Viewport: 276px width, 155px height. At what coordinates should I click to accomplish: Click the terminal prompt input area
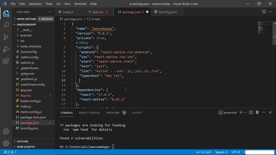tap(113, 147)
